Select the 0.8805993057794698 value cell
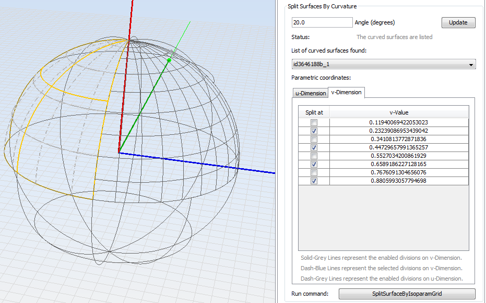Image resolution: width=486 pixels, height=303 pixels. pos(399,181)
